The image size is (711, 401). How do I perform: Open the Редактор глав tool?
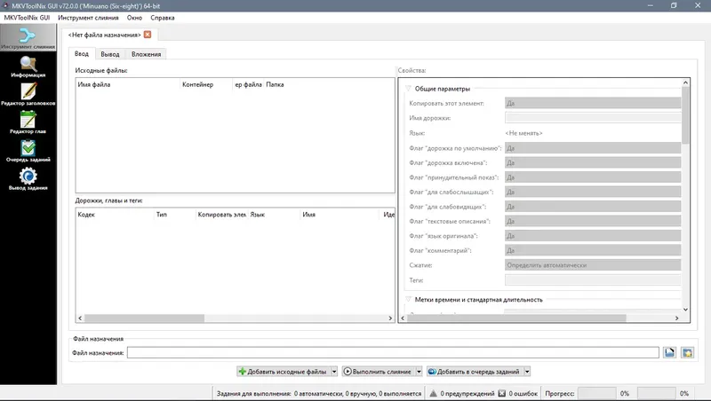click(28, 122)
